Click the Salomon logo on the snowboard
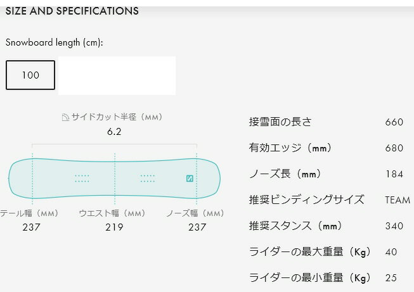The height and width of the screenshot is (292, 414). click(x=189, y=178)
